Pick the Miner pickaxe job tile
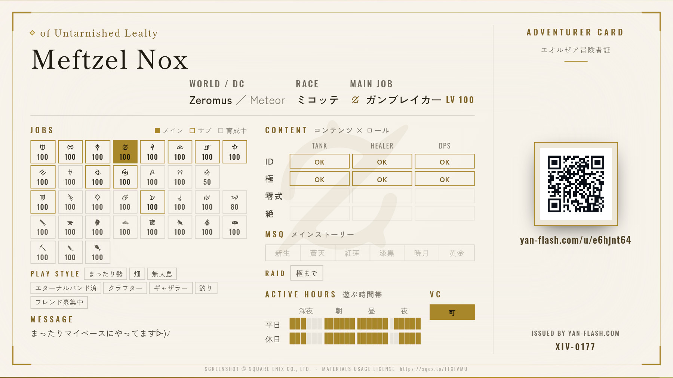This screenshot has height=378, width=673. tap(43, 252)
